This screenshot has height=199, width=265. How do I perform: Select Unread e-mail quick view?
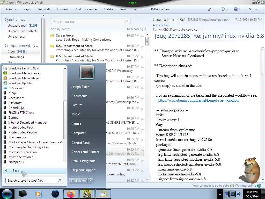click(x=23, y=26)
